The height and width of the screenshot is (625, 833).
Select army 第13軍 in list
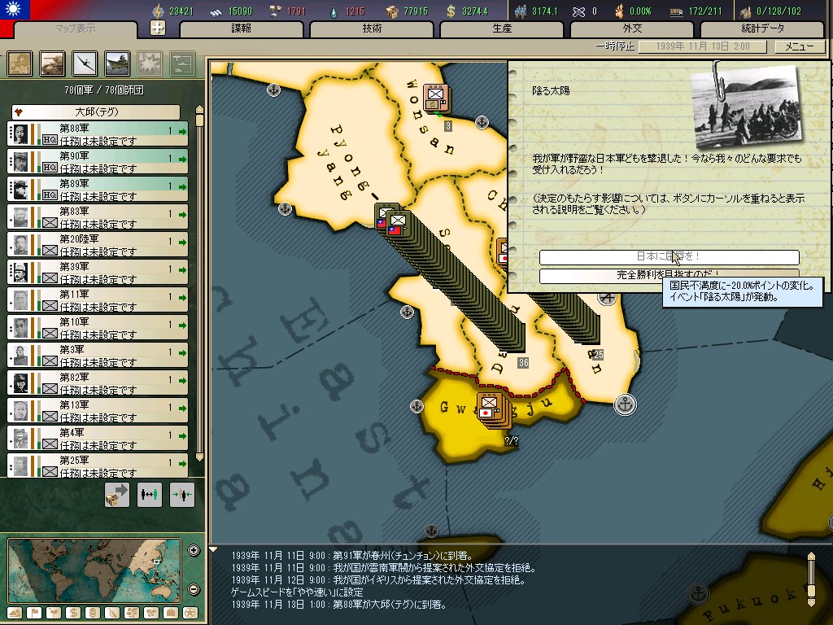pos(98,410)
